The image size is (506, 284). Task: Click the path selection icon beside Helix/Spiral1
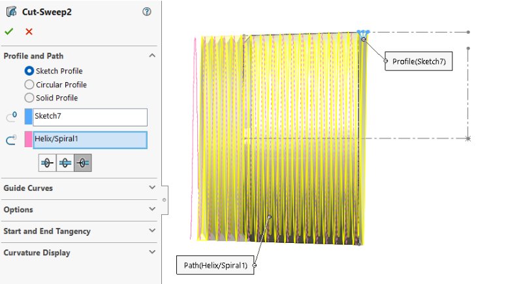coord(11,139)
